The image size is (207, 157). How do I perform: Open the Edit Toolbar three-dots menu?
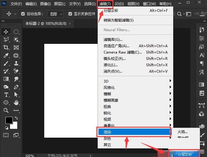pyautogui.click(x=16, y=110)
